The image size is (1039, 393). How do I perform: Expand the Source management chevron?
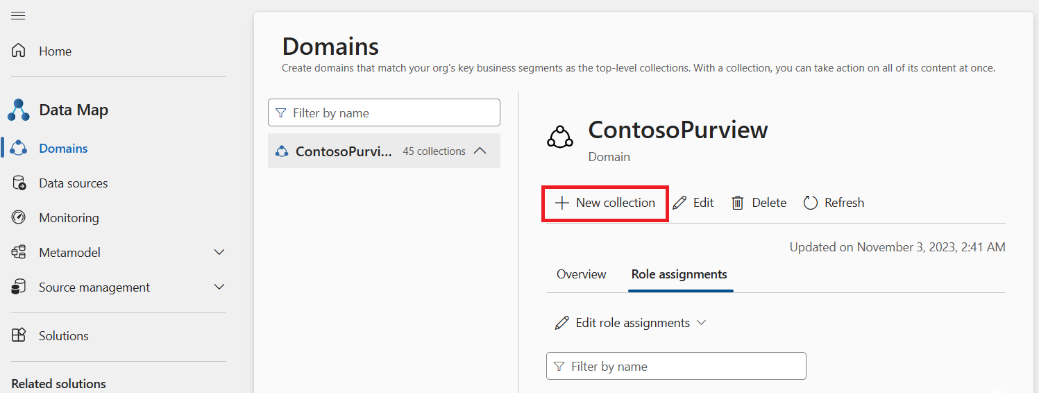[219, 287]
